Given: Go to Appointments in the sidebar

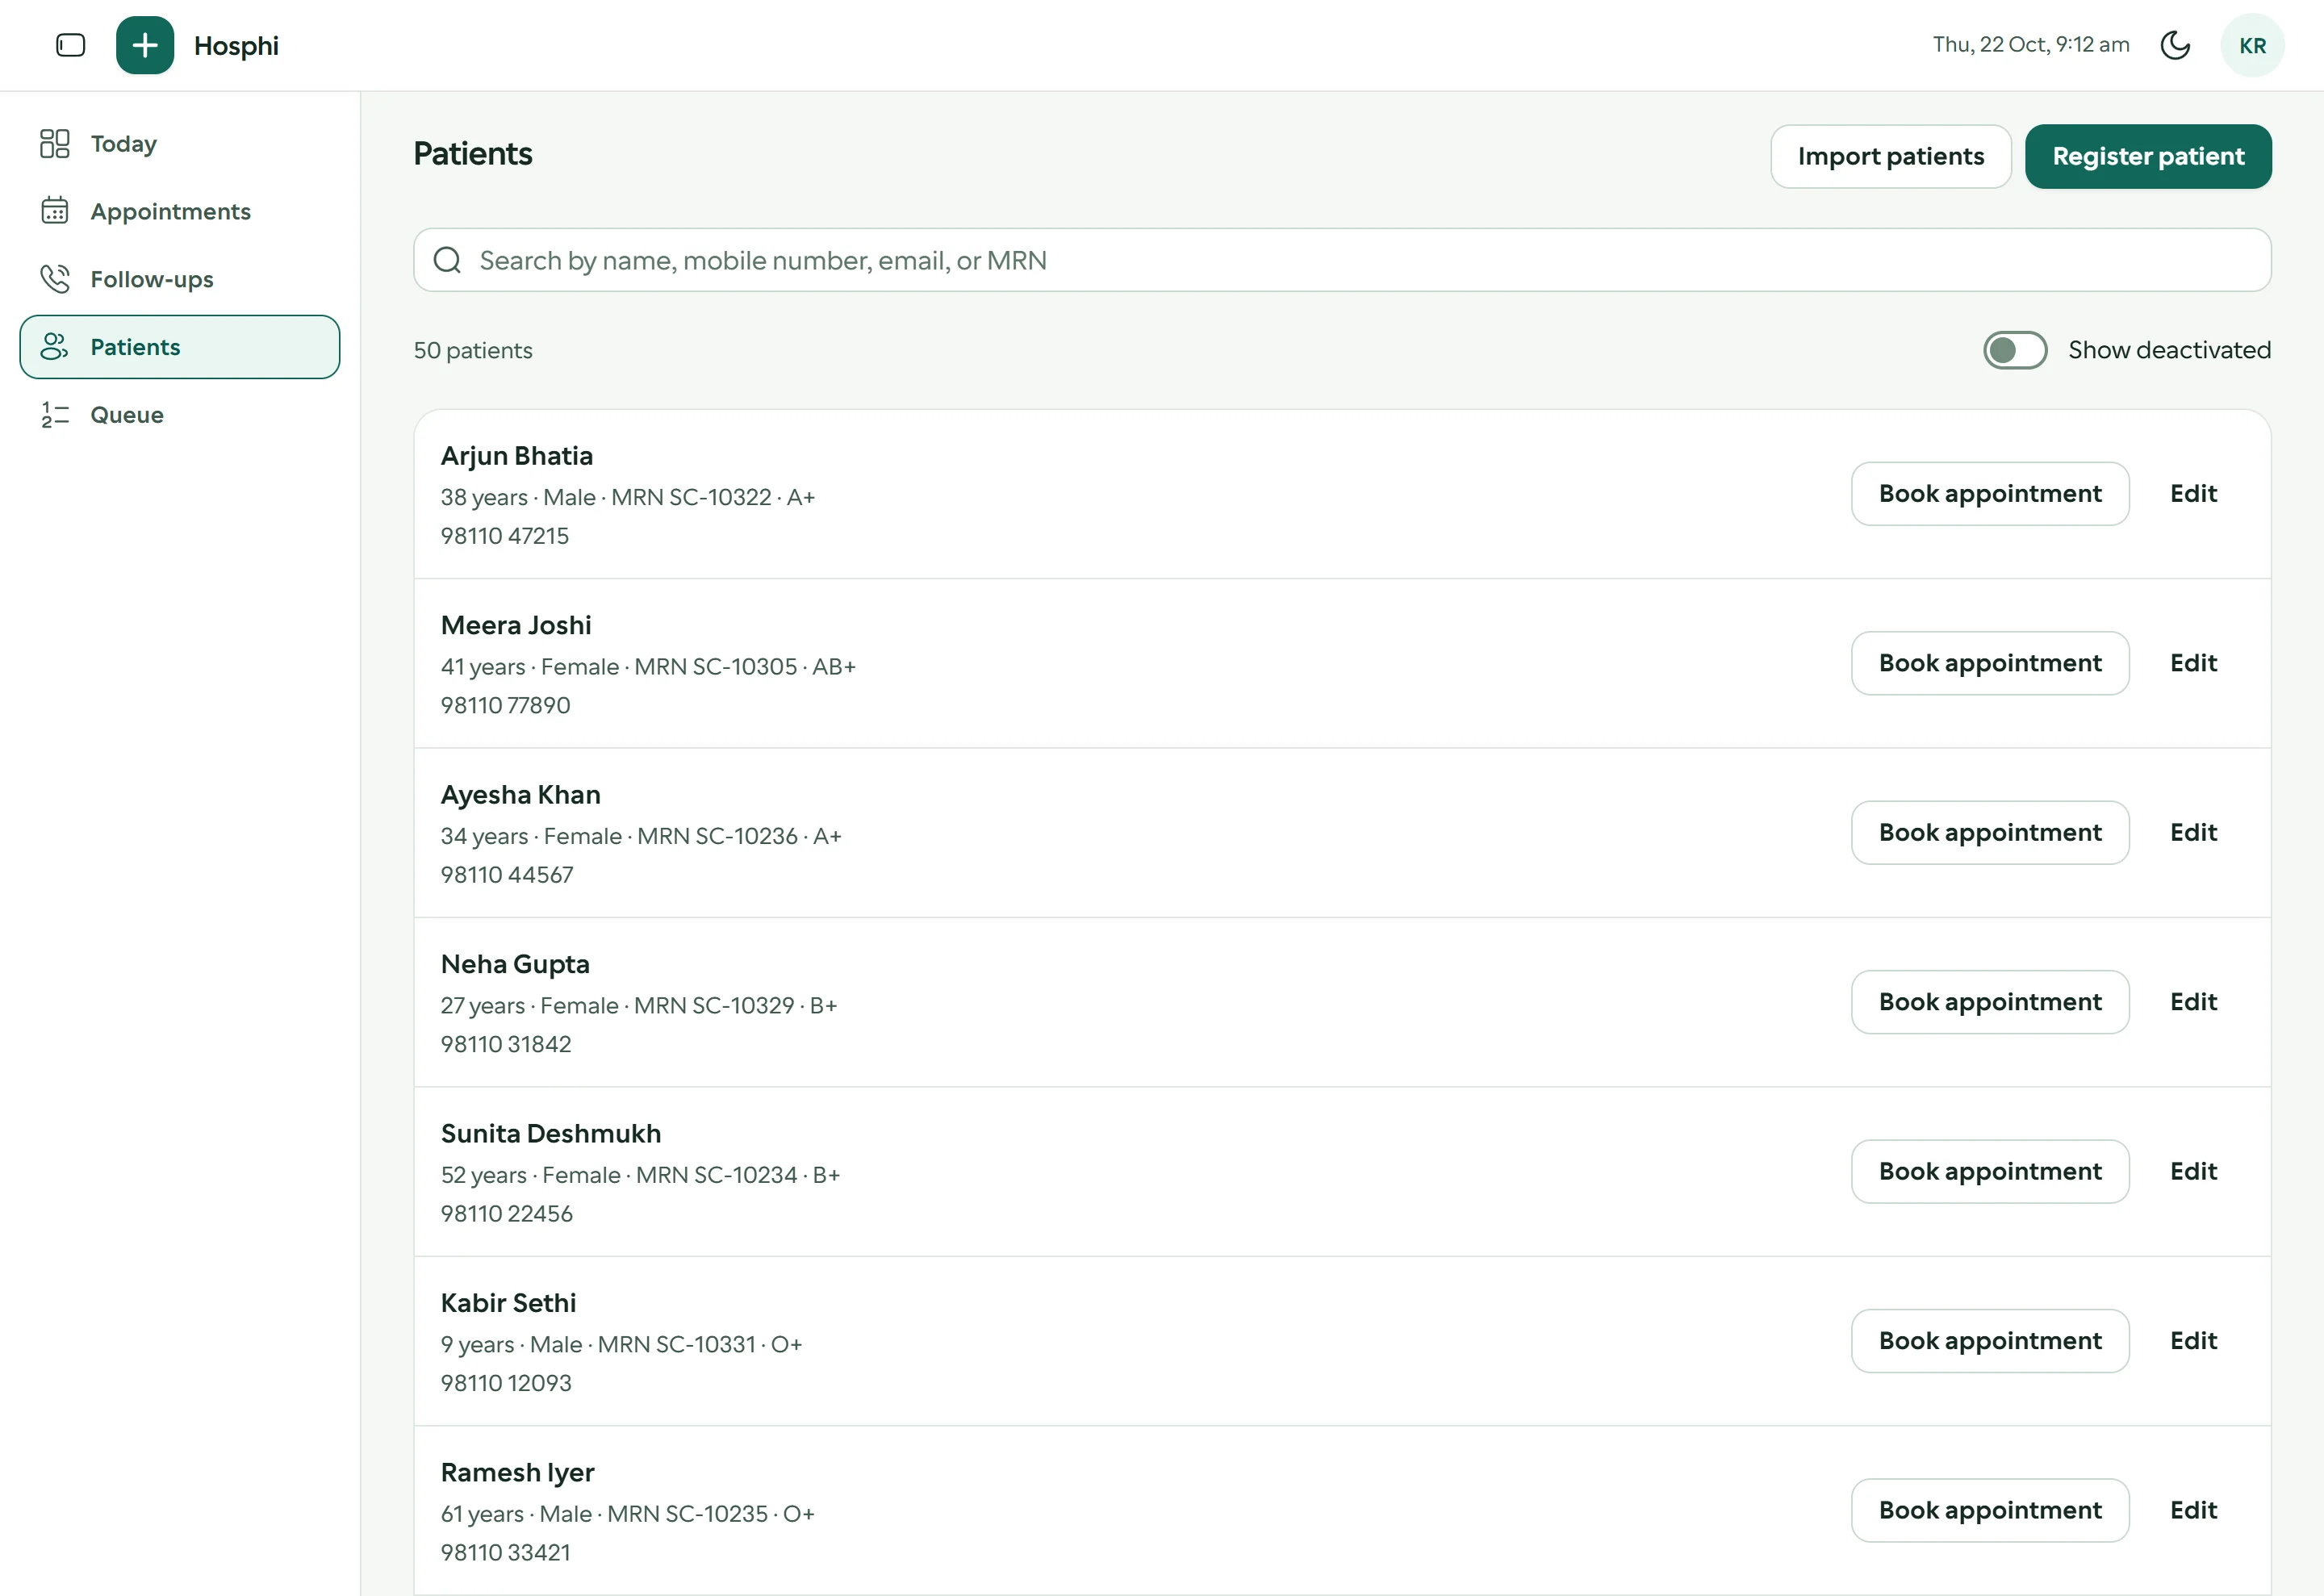Looking at the screenshot, I should (x=180, y=211).
